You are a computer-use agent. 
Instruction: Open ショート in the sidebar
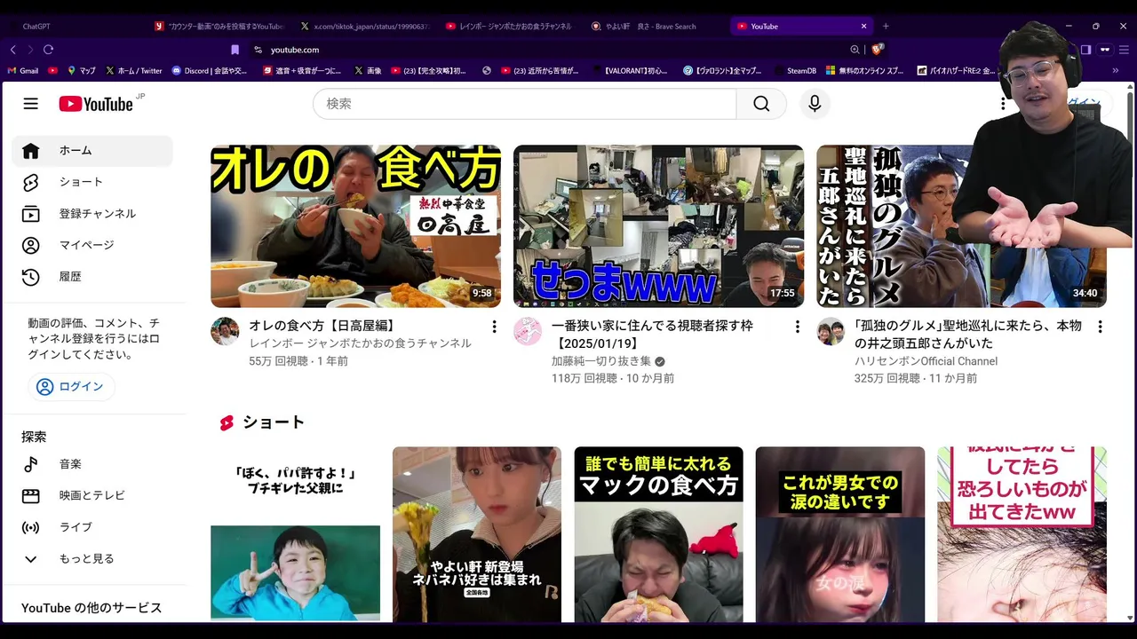(92, 182)
